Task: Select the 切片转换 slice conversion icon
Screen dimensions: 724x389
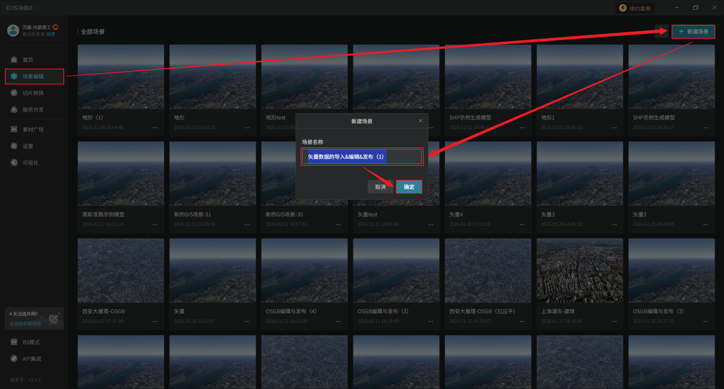Action: [14, 93]
